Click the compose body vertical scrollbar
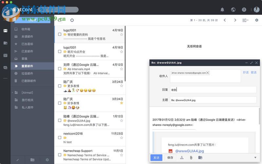262x164 pixels. pos(259,116)
